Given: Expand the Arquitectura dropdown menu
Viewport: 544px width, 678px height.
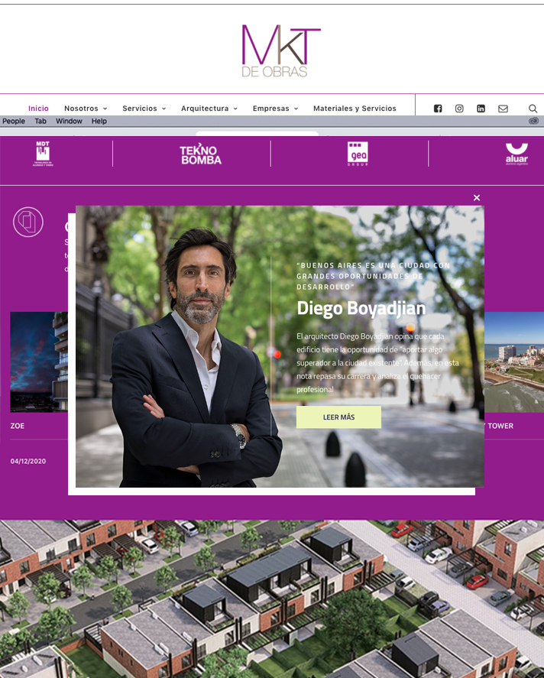Looking at the screenshot, I should (209, 109).
